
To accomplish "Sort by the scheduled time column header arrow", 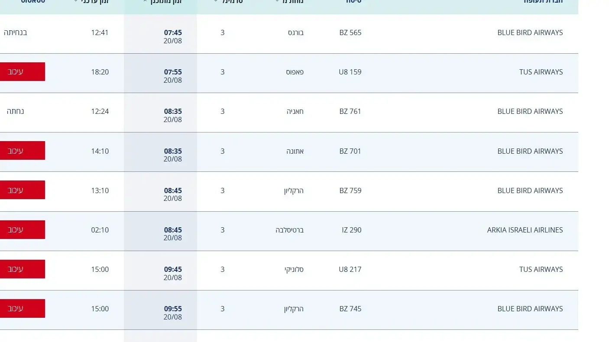I will 145,1.
